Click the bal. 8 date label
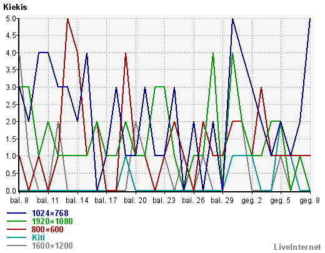Screen dimensions: 325x253 click(x=19, y=201)
